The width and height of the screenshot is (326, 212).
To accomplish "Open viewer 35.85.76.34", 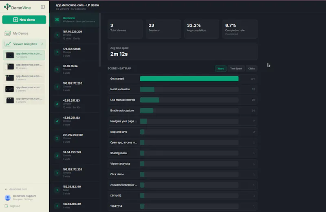I will 75,70.
